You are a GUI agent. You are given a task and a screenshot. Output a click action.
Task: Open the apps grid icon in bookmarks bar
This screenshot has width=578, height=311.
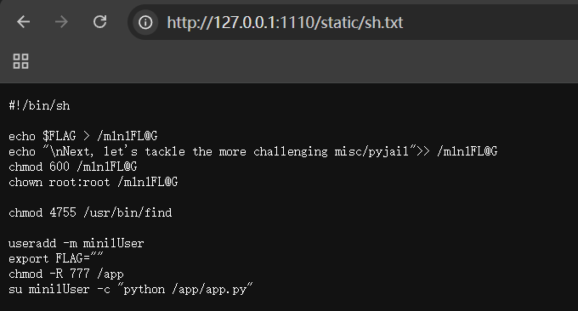pos(20,61)
